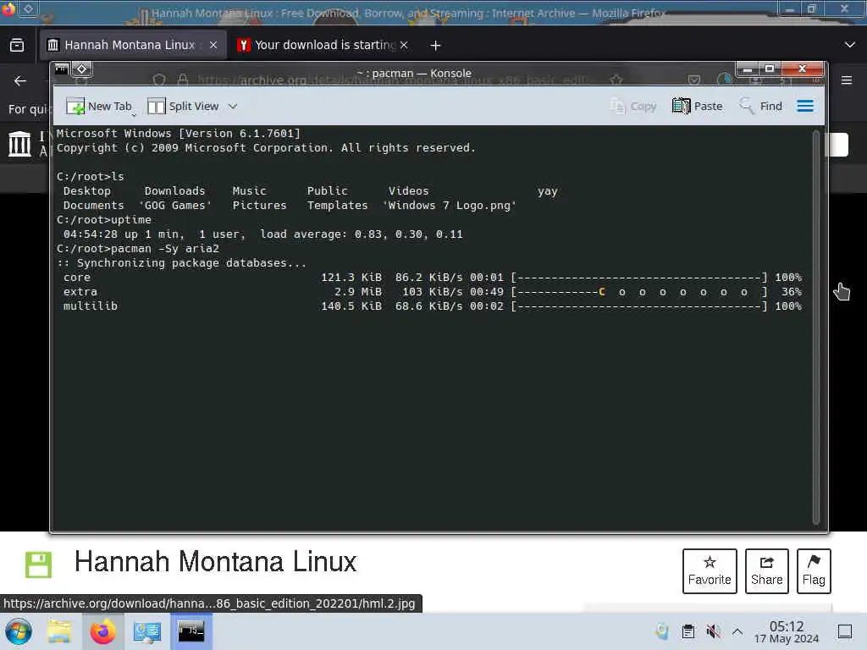Click the Konsole vertical scrollbar

[x=815, y=328]
